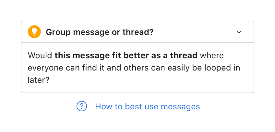Click the orange lightbulb tip icon
The image size is (275, 132).
(34, 32)
